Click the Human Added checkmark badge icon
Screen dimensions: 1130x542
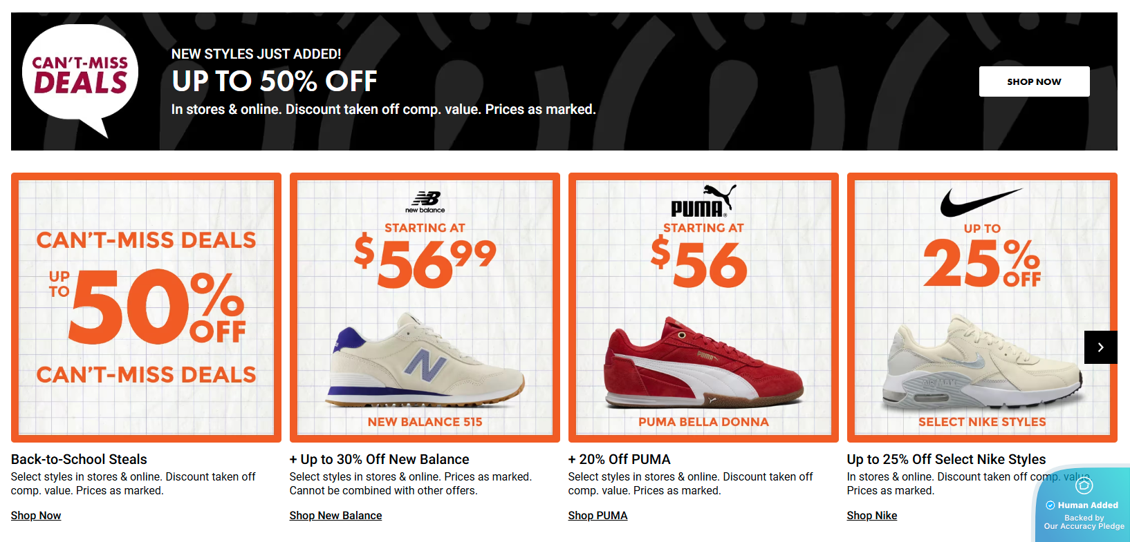1050,505
